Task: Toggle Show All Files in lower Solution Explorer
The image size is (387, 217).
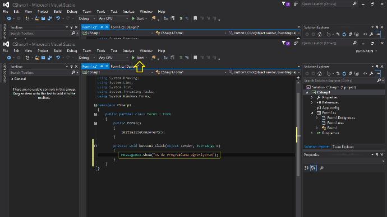Action: (x=357, y=74)
